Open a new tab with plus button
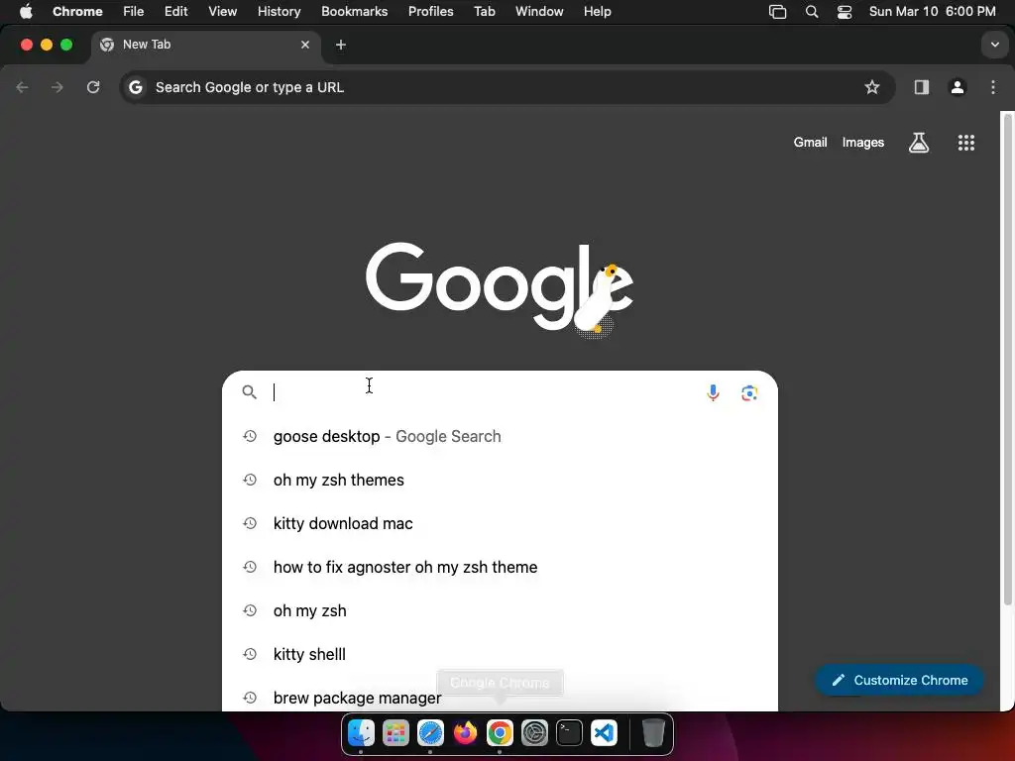Image resolution: width=1015 pixels, height=761 pixels. click(x=341, y=45)
